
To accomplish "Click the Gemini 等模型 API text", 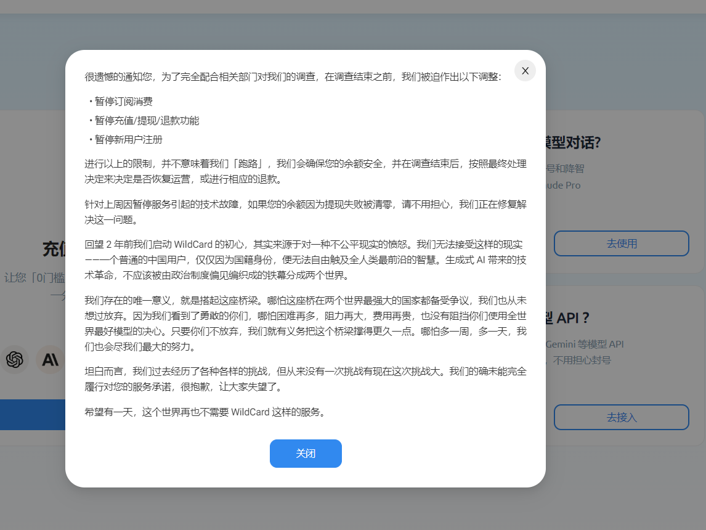I will click(x=585, y=344).
